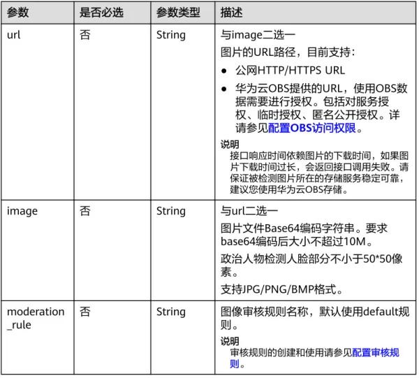Click the bullet 公网HTTP/HTTPS URL
The height and width of the screenshot is (378, 419).
pos(290,71)
